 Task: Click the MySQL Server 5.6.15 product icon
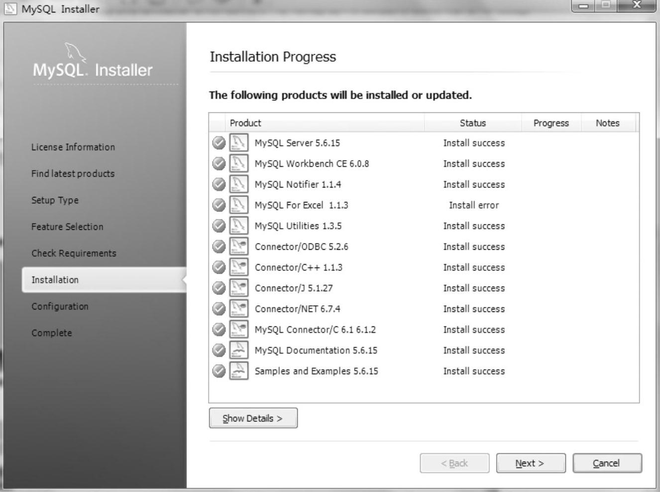[x=238, y=143]
